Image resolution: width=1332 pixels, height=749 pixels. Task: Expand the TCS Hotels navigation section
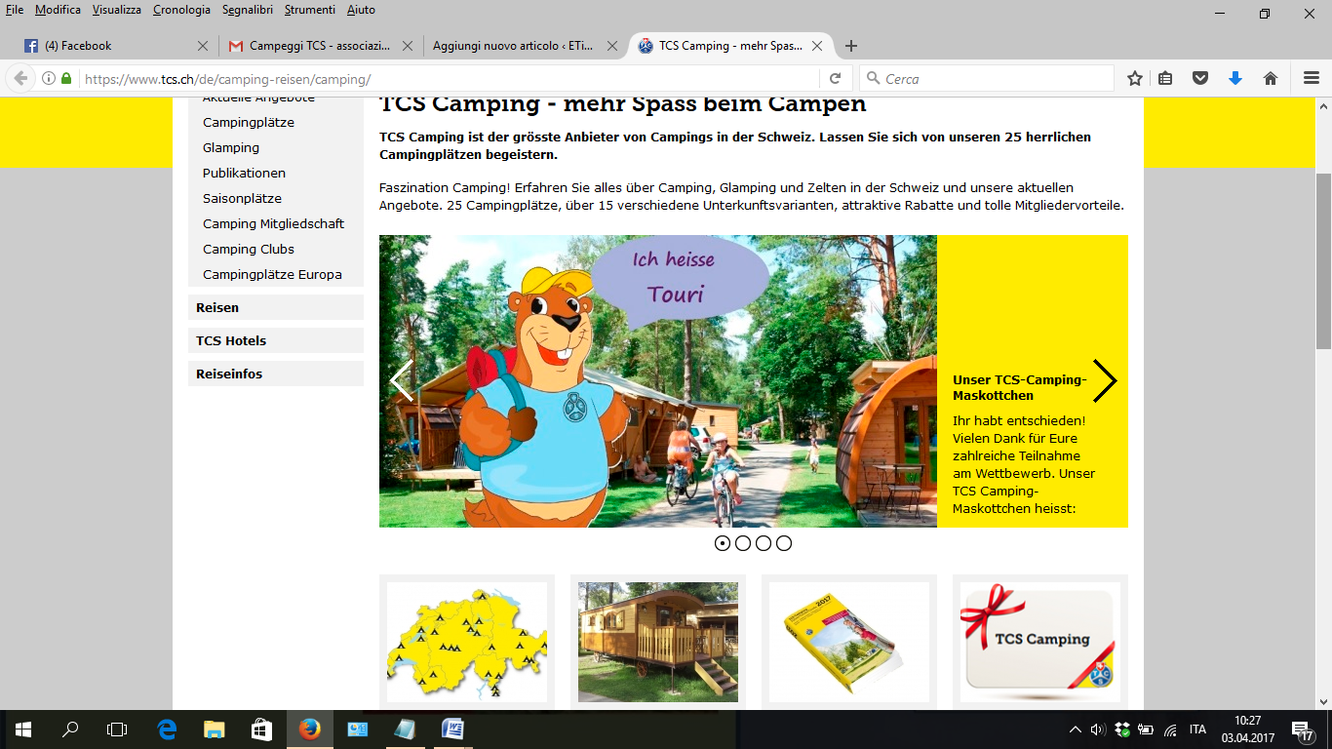click(276, 340)
